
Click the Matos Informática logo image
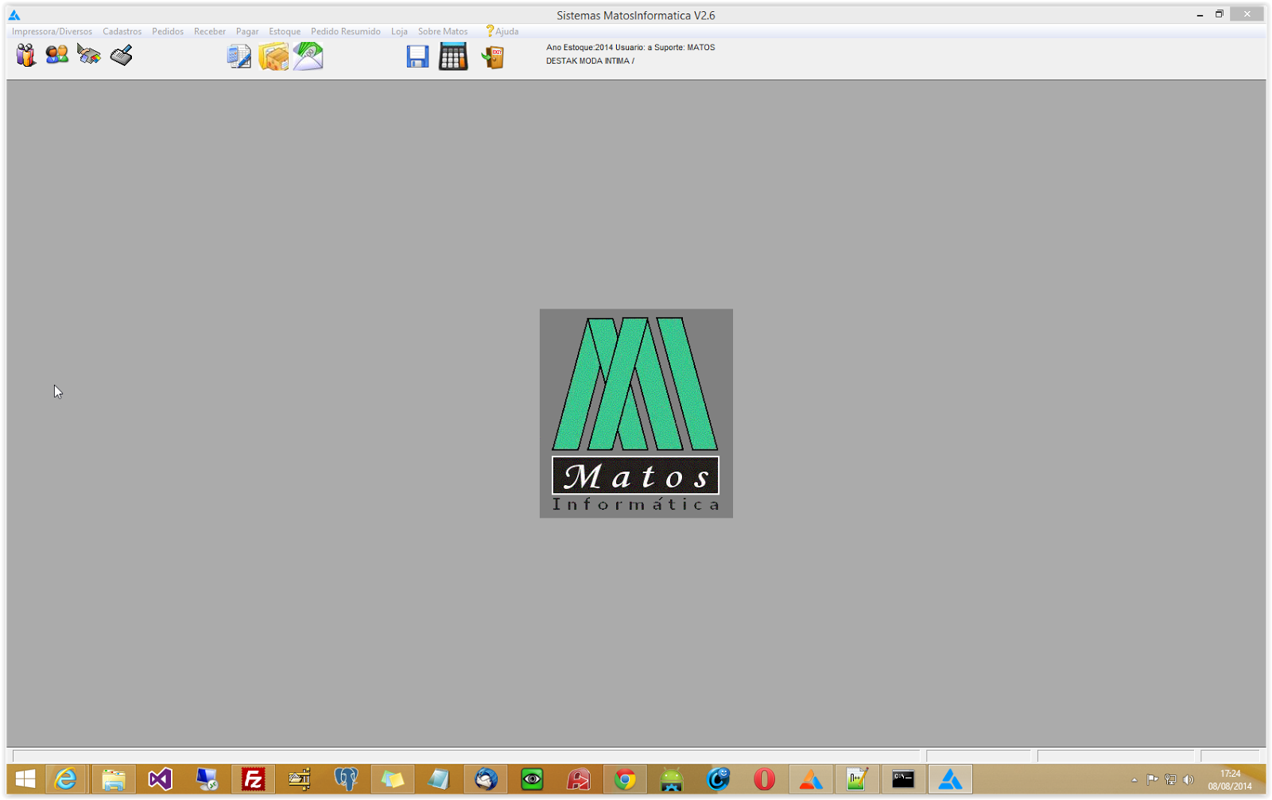click(636, 414)
